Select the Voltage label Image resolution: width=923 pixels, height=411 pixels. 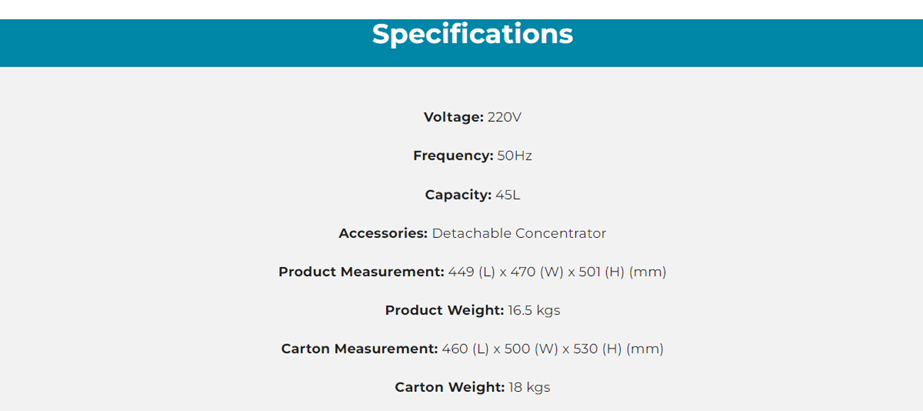point(454,117)
